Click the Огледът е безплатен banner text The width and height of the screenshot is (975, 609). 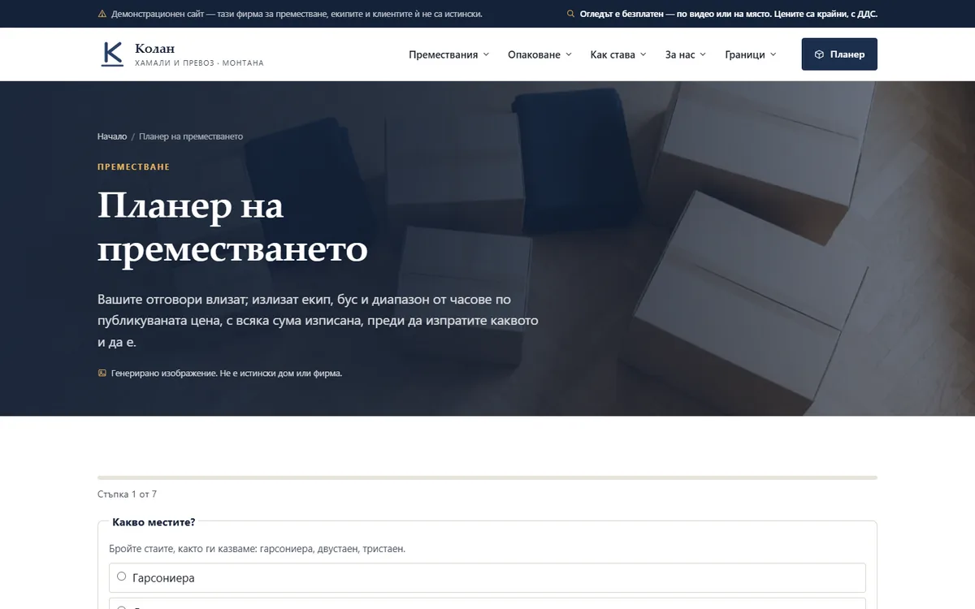click(729, 14)
